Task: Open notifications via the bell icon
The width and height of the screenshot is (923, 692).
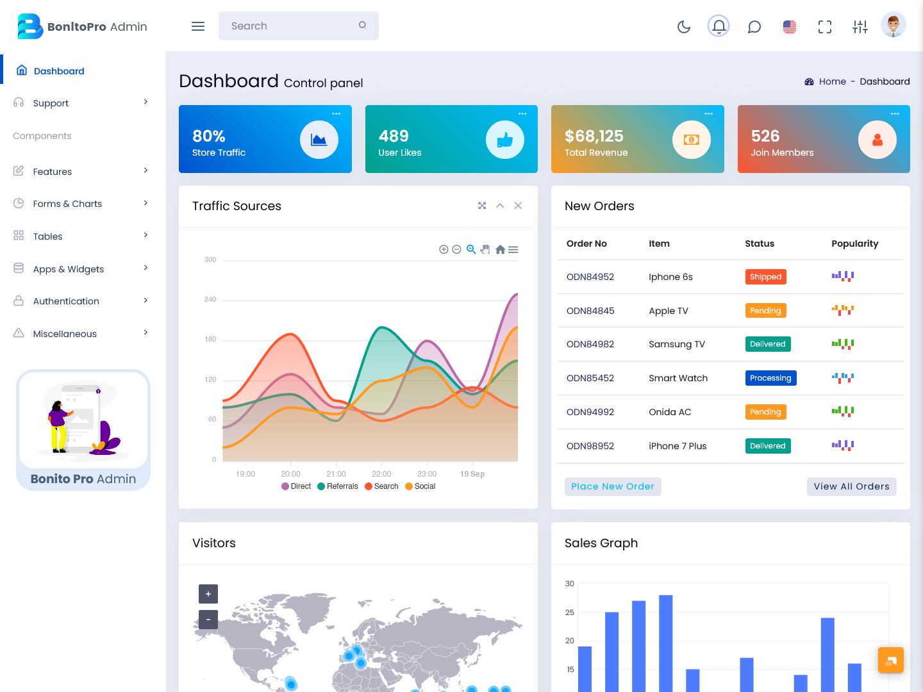Action: [x=719, y=26]
